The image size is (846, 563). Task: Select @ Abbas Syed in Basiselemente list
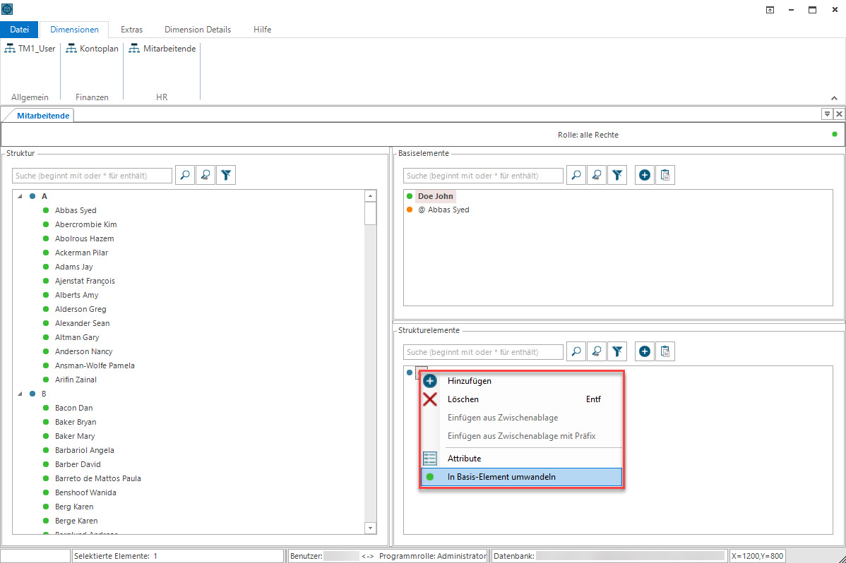pos(443,210)
